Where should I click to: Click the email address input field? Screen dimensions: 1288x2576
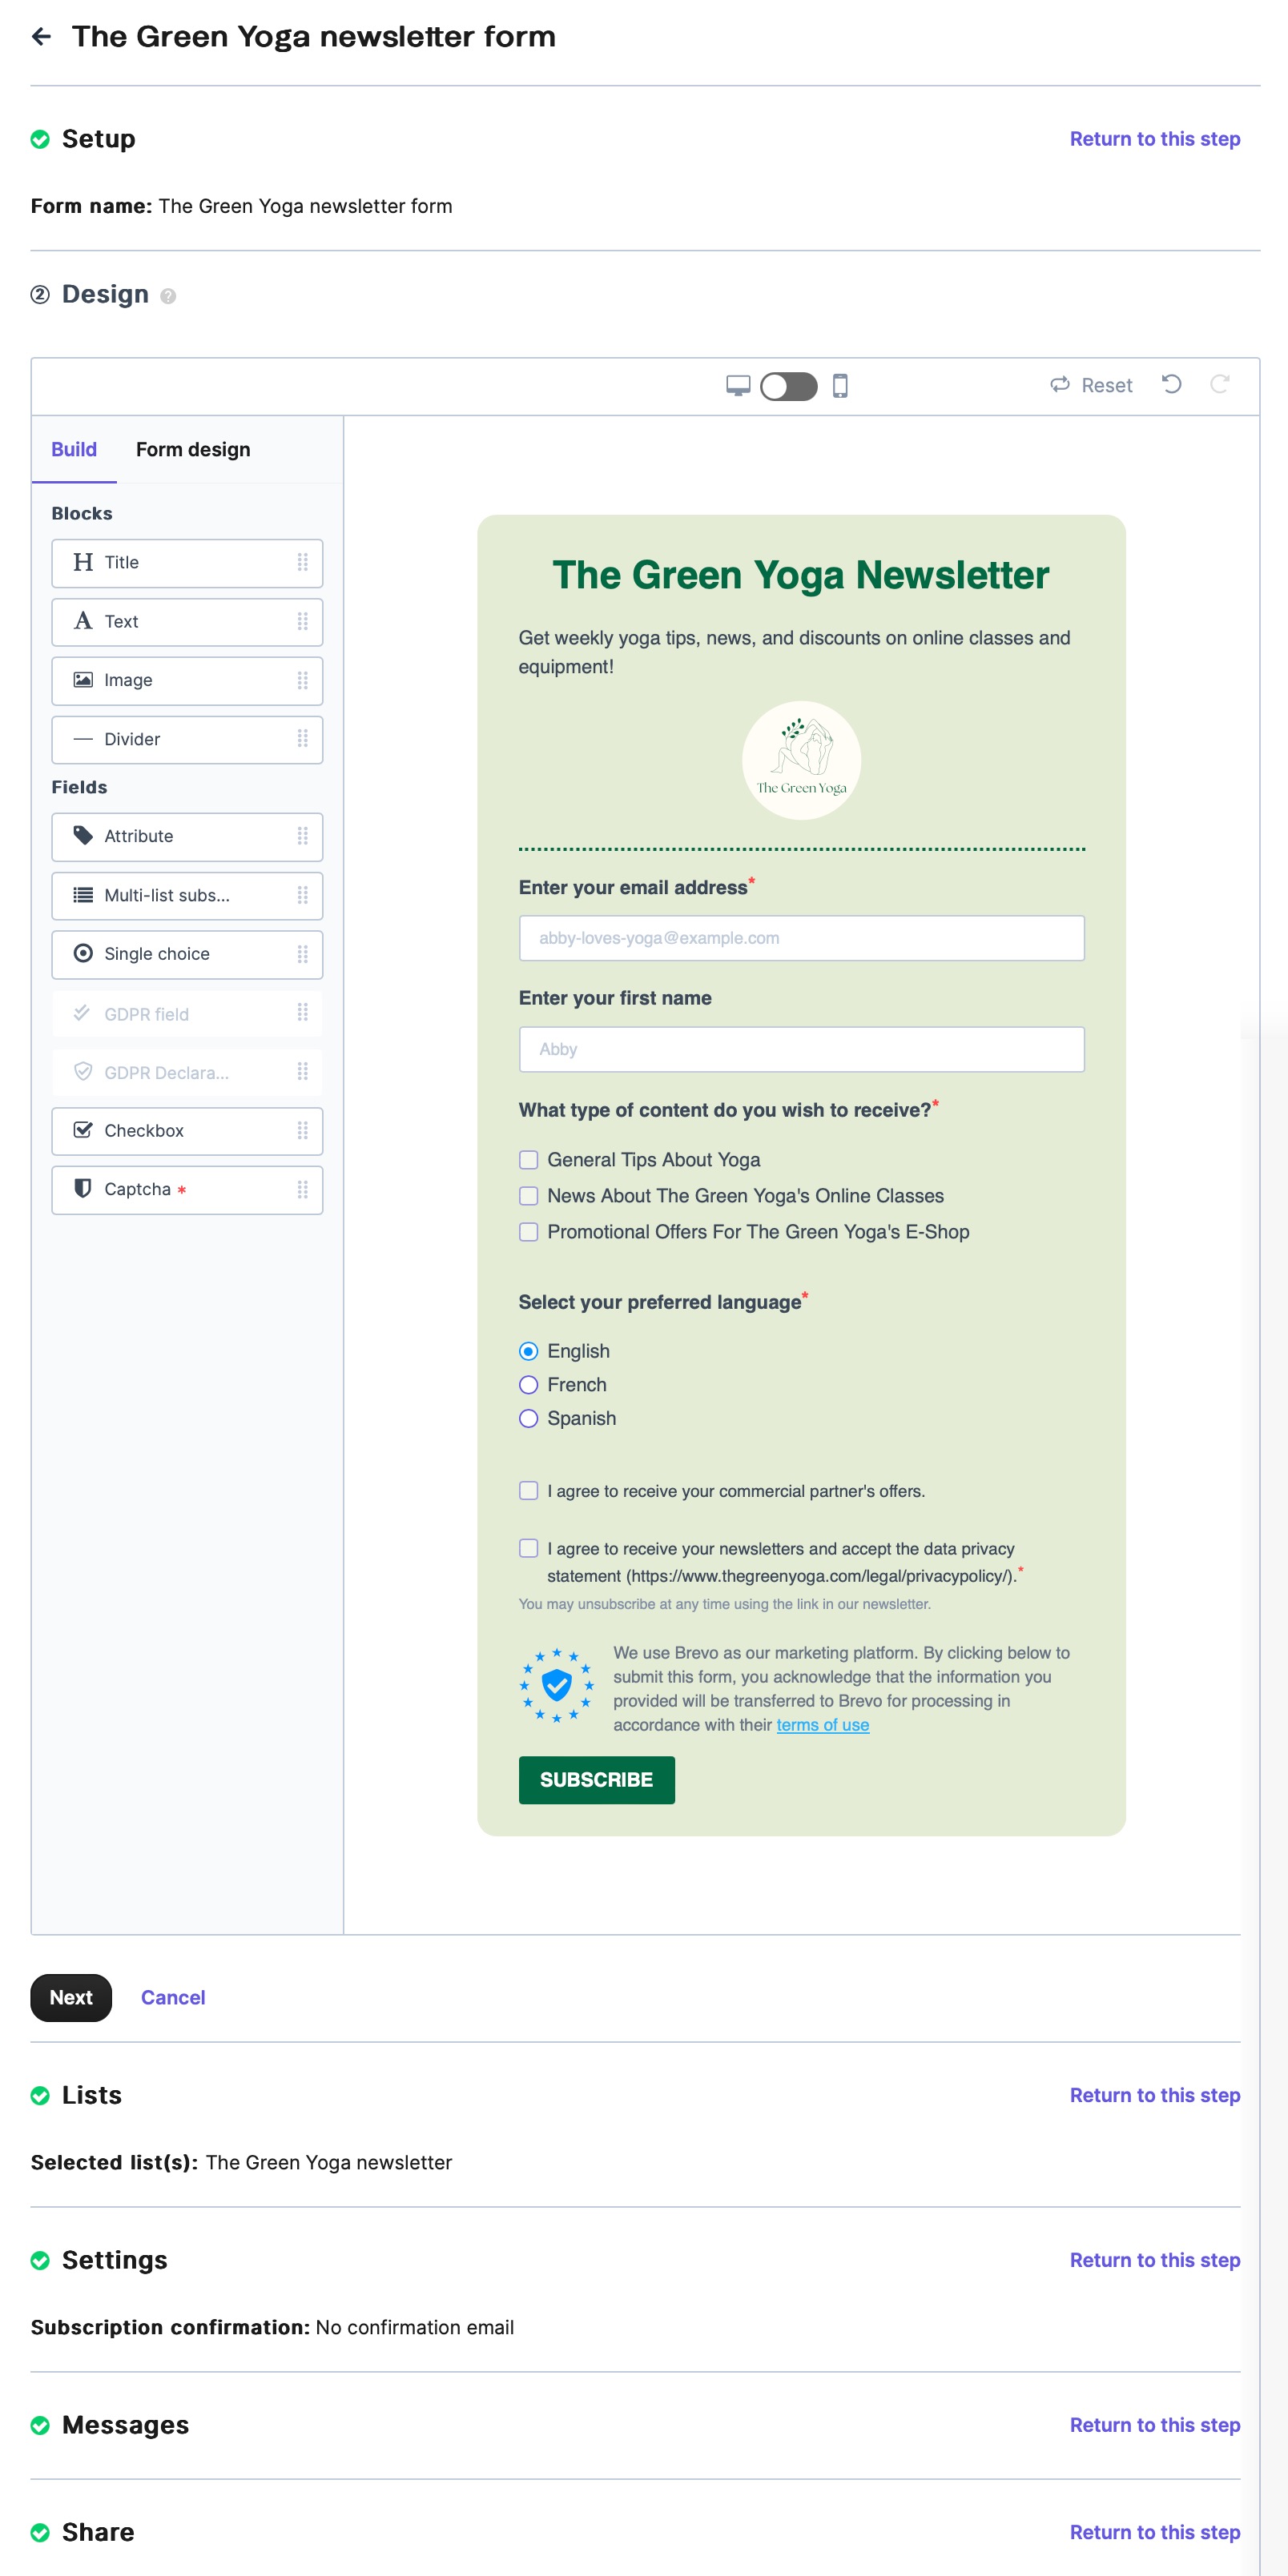[x=801, y=938]
